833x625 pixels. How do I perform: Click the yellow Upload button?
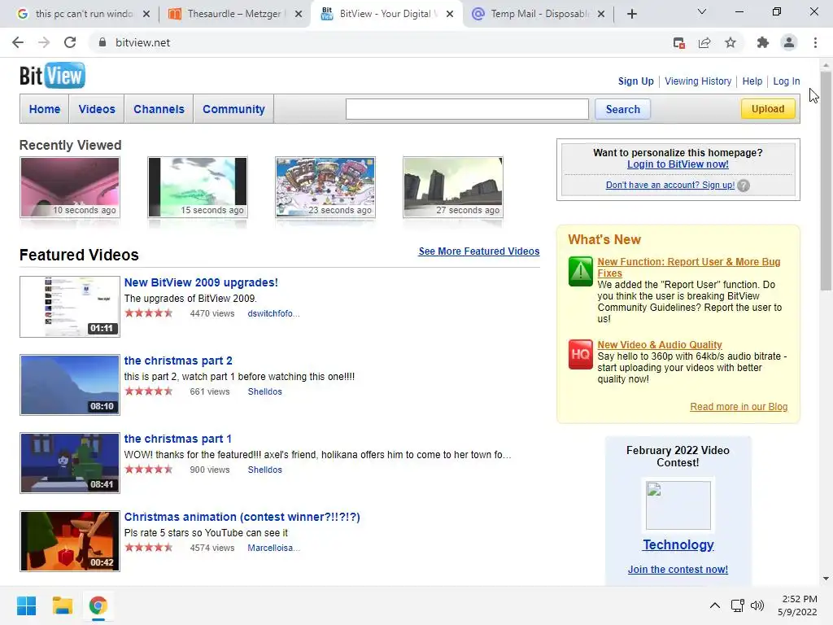click(x=768, y=108)
